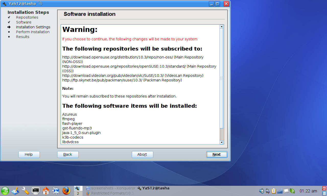The image size is (327, 196).
Task: Click the VideoLan Repository URL line
Action: click(x=133, y=76)
